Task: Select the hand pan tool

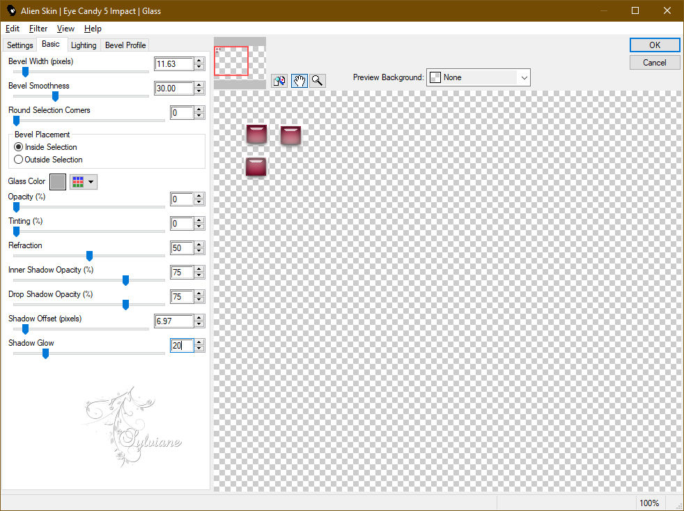Action: pyautogui.click(x=300, y=80)
